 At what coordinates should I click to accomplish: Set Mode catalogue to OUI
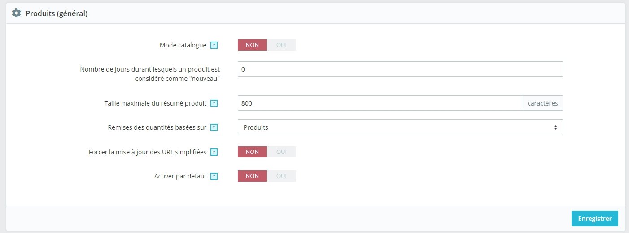(281, 45)
